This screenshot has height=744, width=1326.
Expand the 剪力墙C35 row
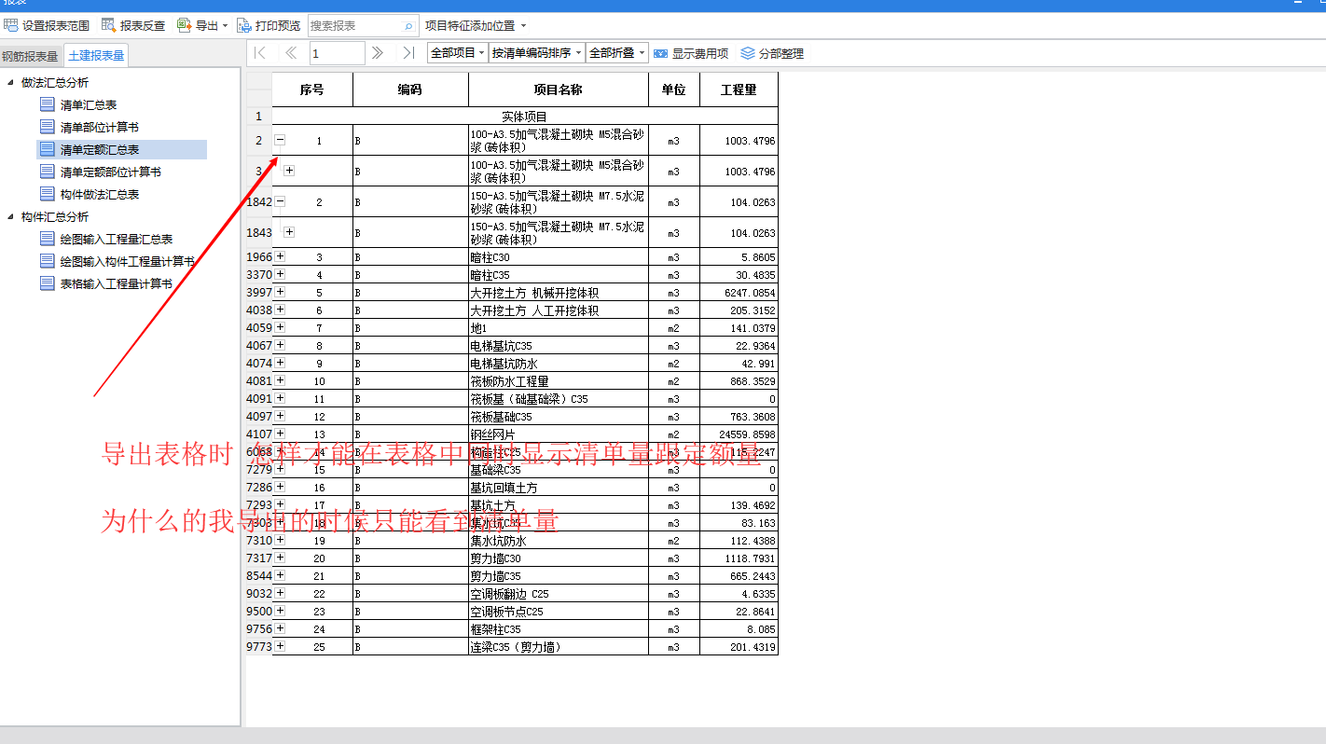pyautogui.click(x=280, y=575)
